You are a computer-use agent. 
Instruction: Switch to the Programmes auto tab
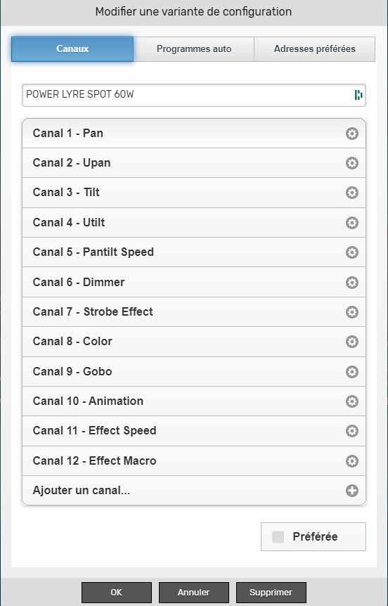pyautogui.click(x=193, y=49)
